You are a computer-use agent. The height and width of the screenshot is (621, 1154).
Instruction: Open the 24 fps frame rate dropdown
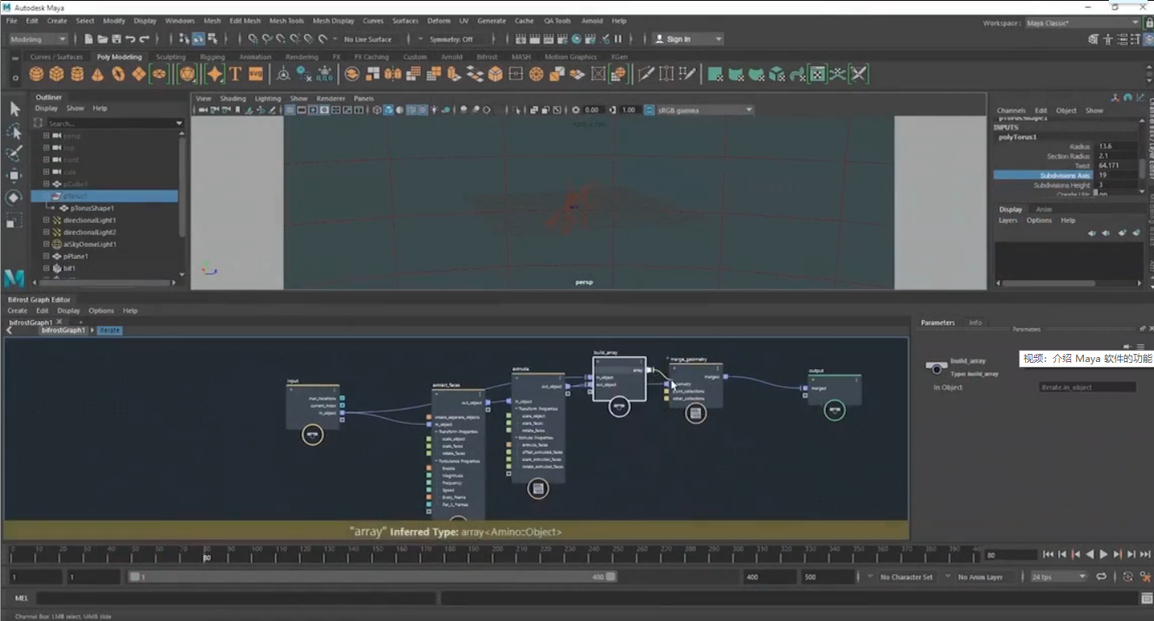(x=1057, y=577)
